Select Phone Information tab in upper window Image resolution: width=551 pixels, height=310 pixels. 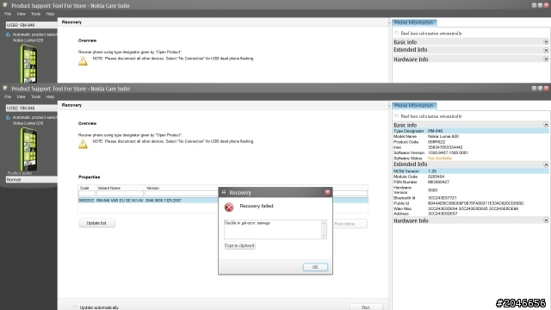[x=414, y=22]
